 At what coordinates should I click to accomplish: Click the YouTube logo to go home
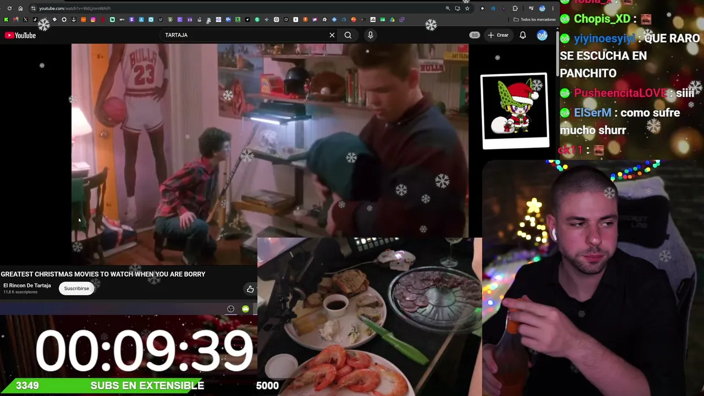point(20,35)
